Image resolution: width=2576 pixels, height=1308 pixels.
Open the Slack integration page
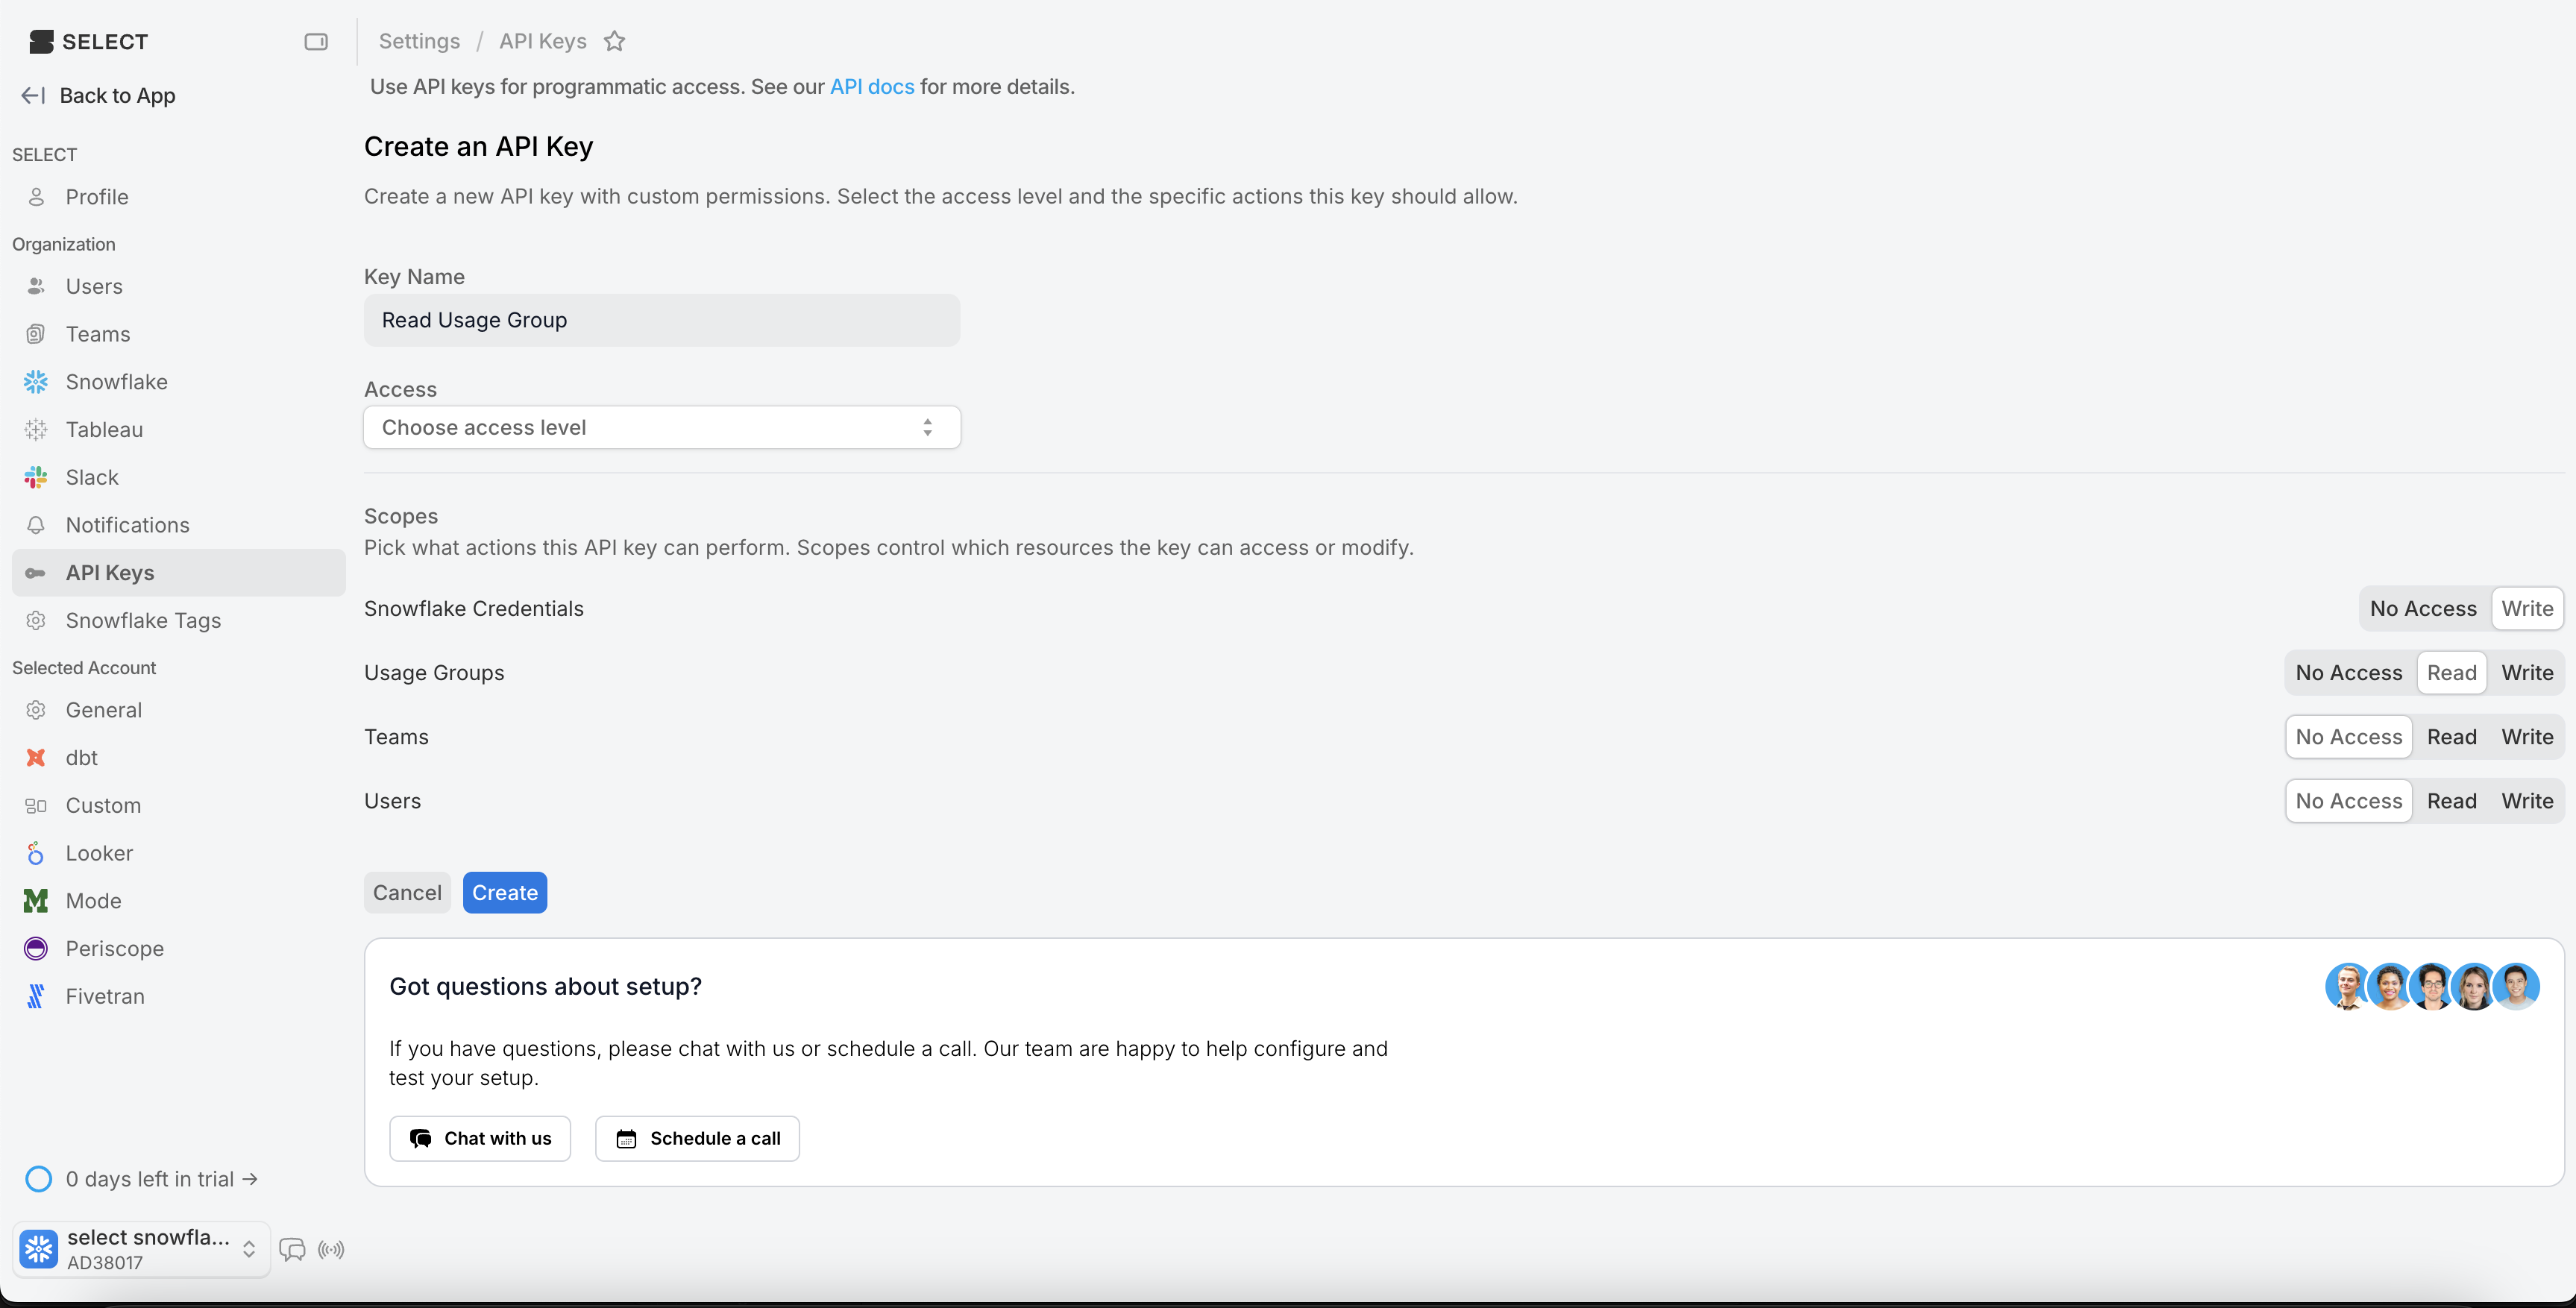tap(90, 477)
